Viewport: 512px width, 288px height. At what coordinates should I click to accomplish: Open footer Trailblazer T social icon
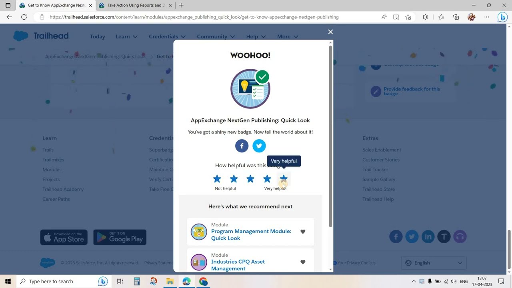(444, 237)
